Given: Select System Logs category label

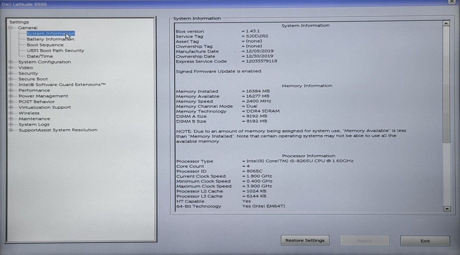Looking at the screenshot, I should [34, 124].
